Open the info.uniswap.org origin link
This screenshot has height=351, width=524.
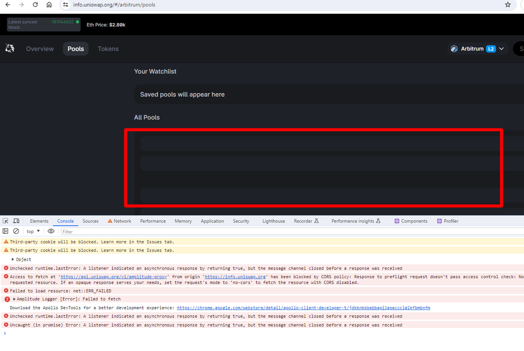tap(235, 277)
